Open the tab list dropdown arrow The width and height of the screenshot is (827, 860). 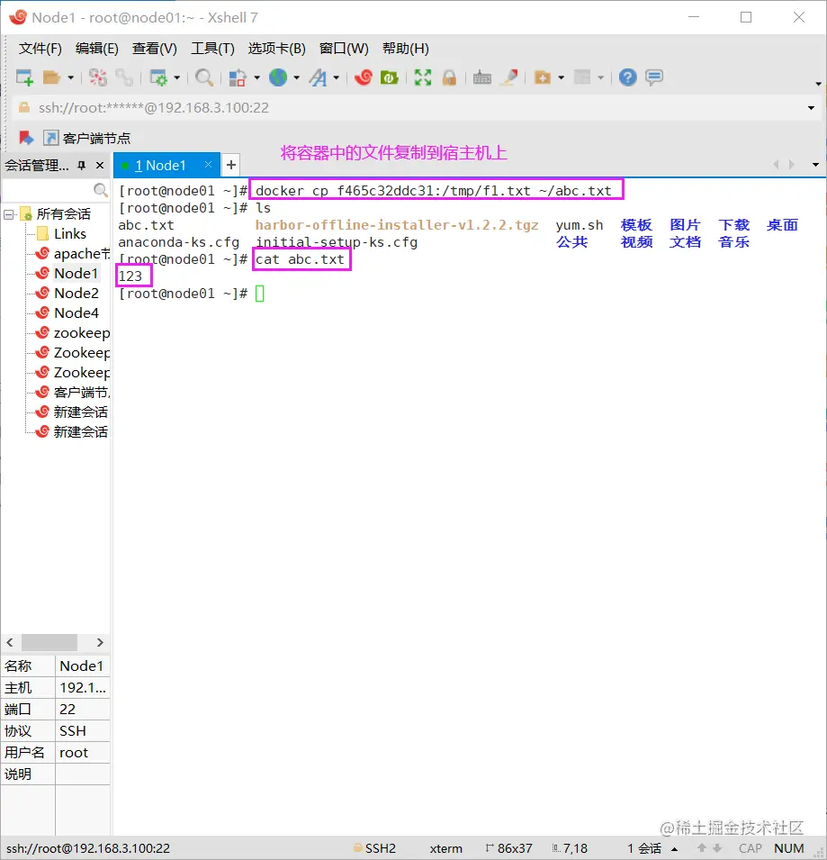[x=815, y=165]
